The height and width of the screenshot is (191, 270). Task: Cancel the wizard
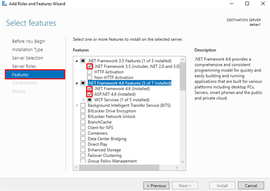pos(251,185)
